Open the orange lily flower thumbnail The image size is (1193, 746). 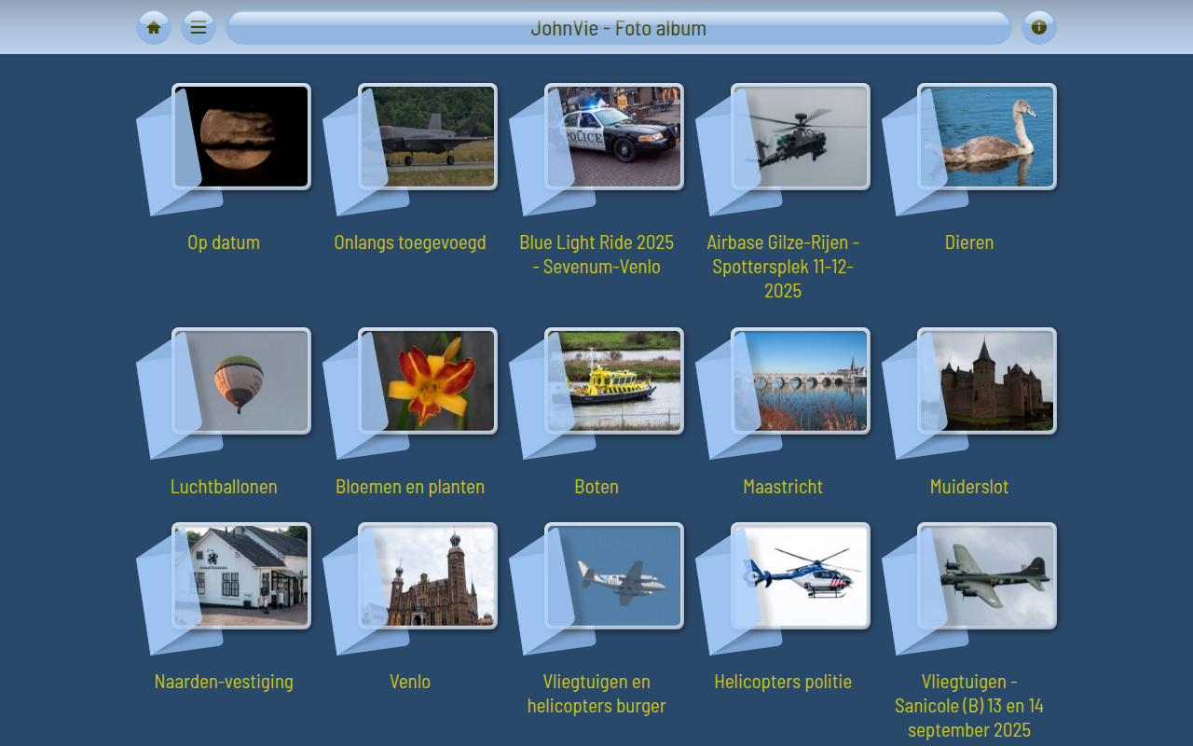tap(428, 381)
